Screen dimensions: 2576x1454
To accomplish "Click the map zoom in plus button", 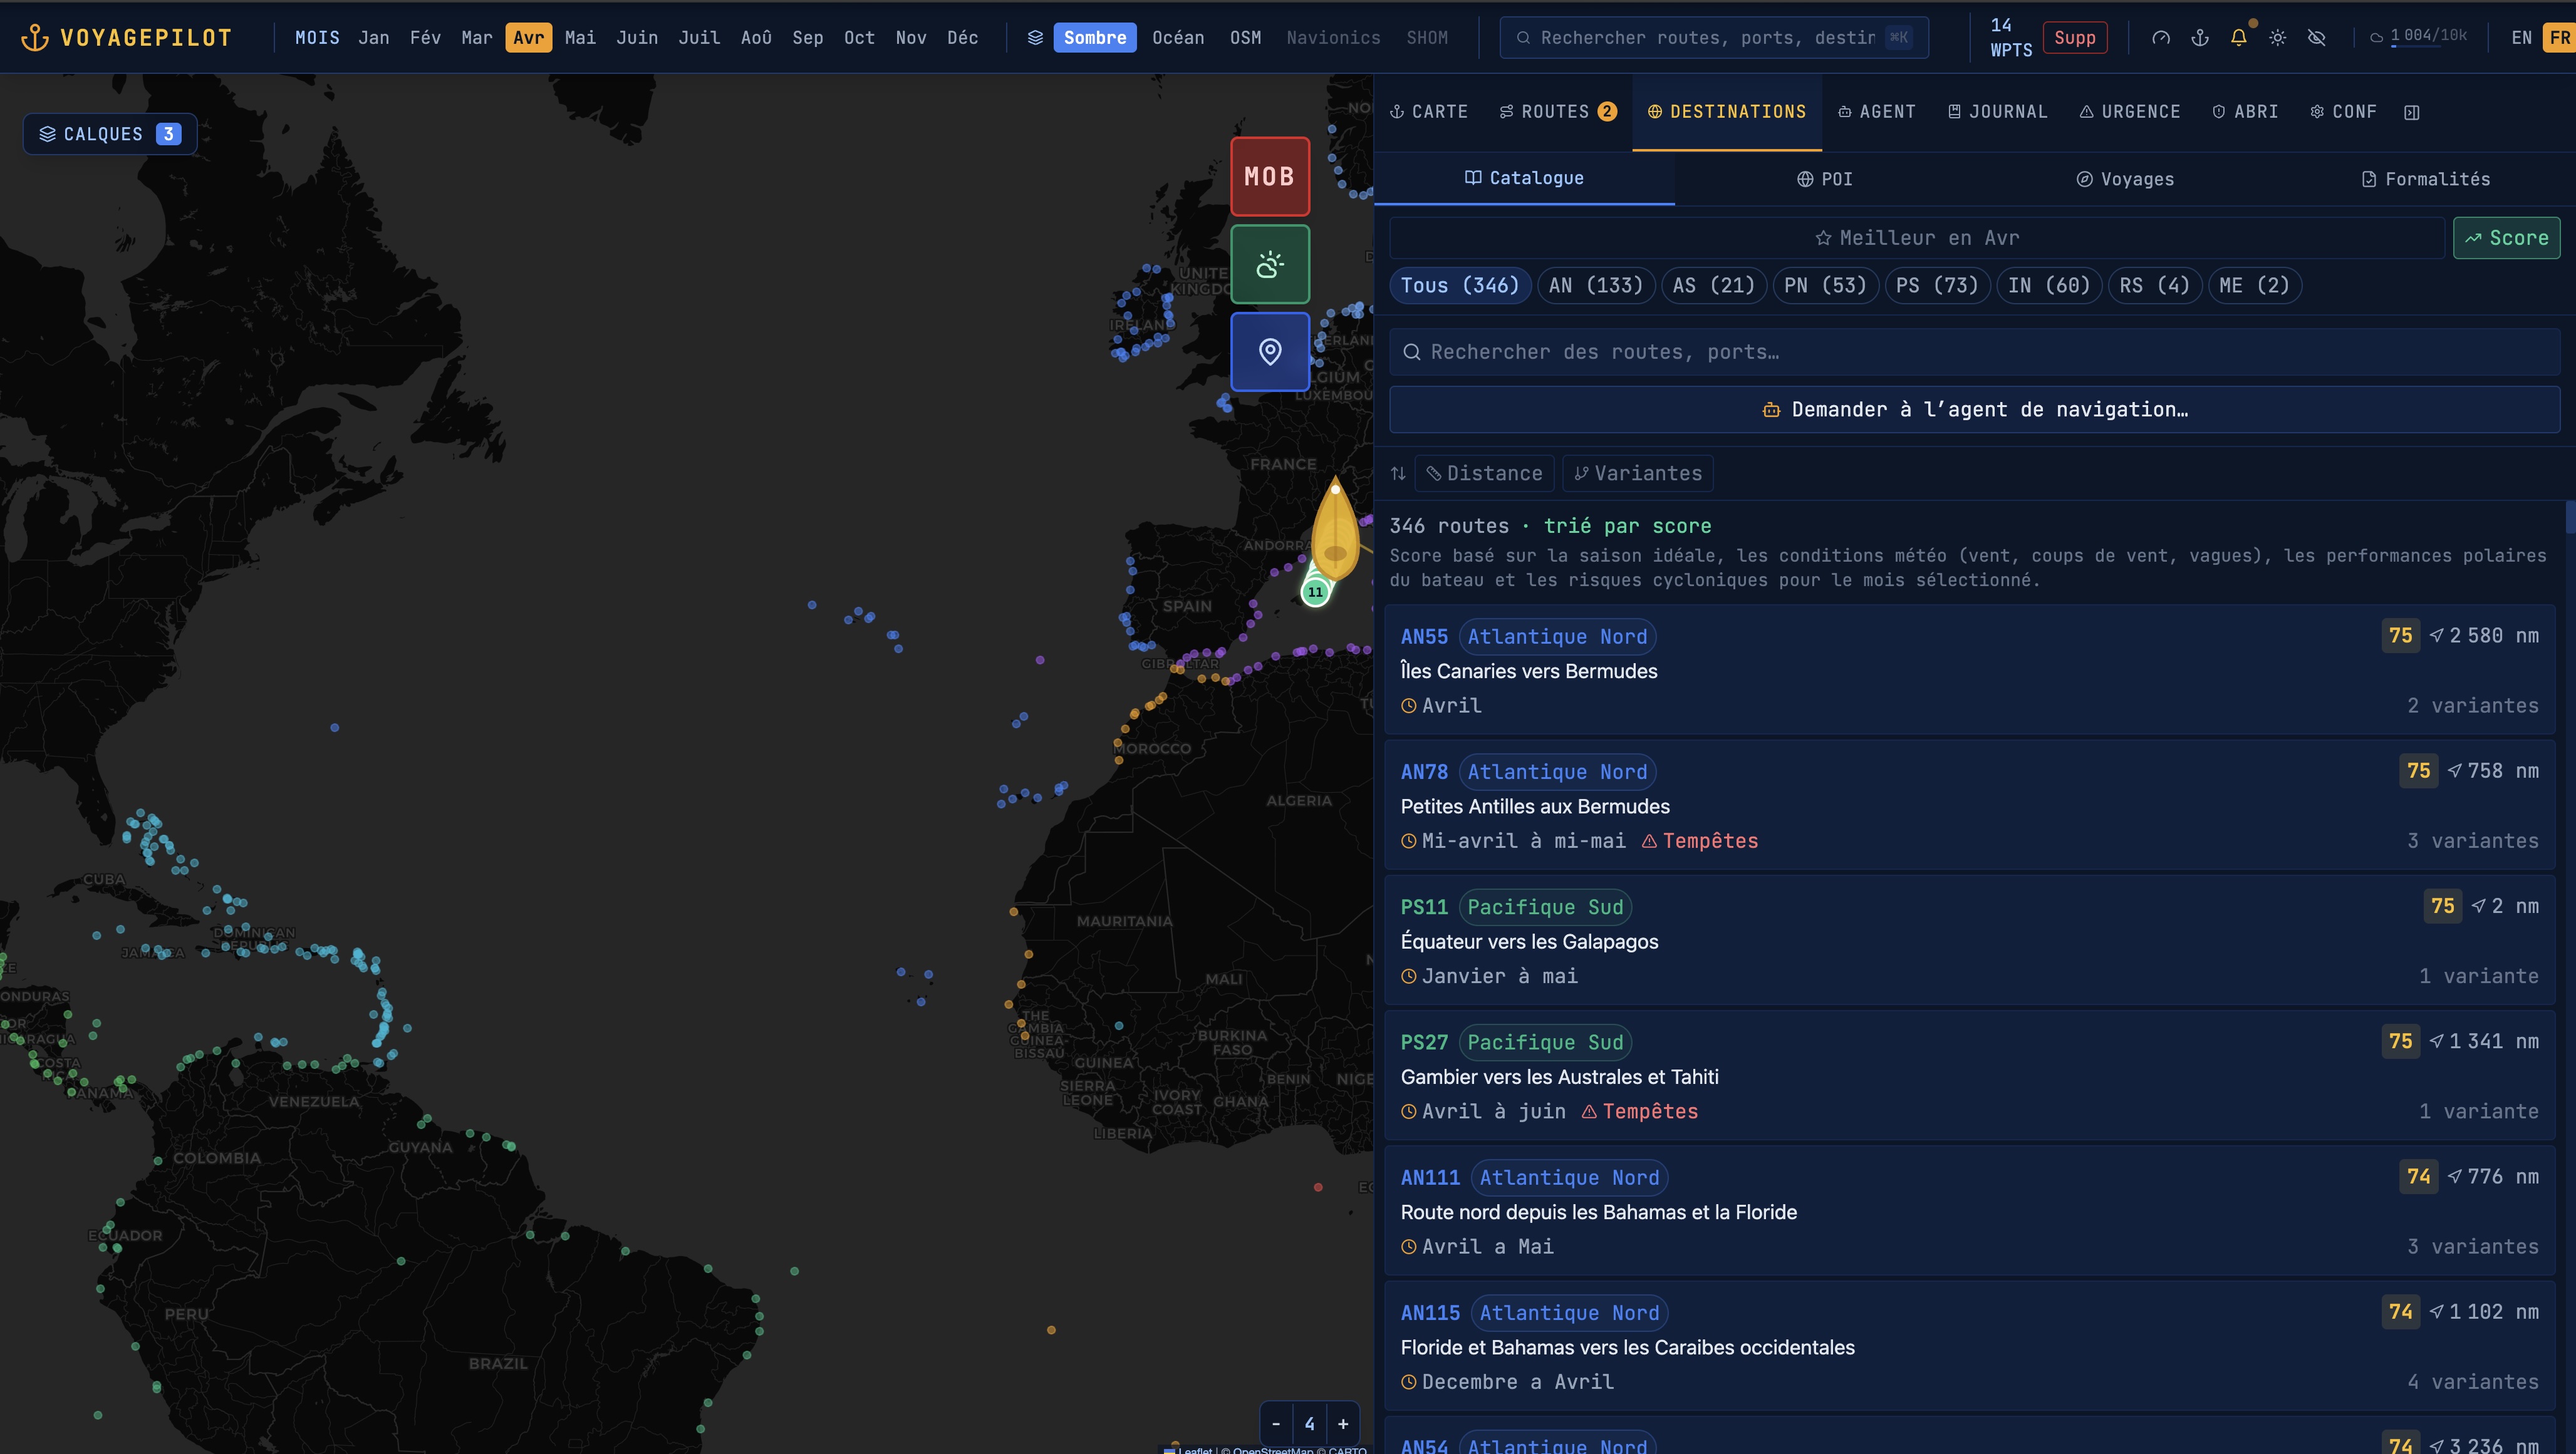I will point(1343,1424).
